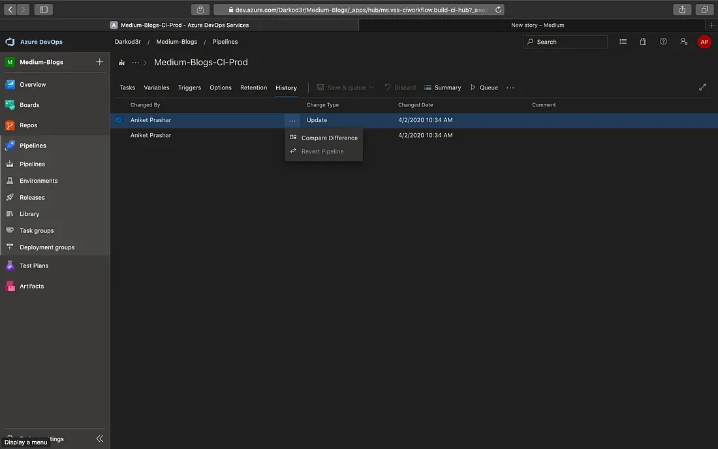Viewport: 718px width, 449px height.
Task: Click the AP profile avatar
Action: (x=704, y=42)
